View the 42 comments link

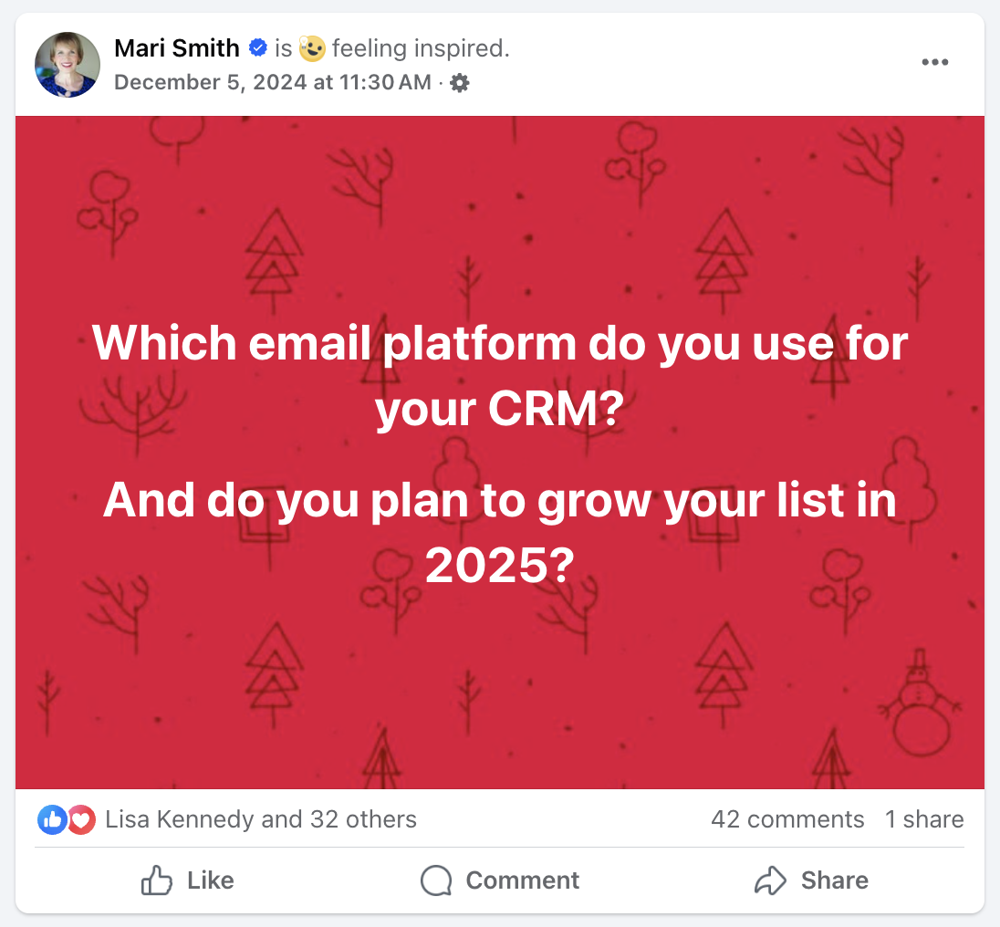pyautogui.click(x=787, y=819)
